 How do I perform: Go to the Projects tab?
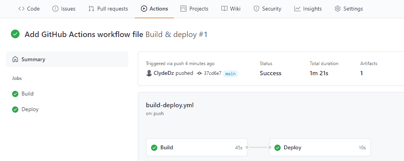(x=194, y=9)
